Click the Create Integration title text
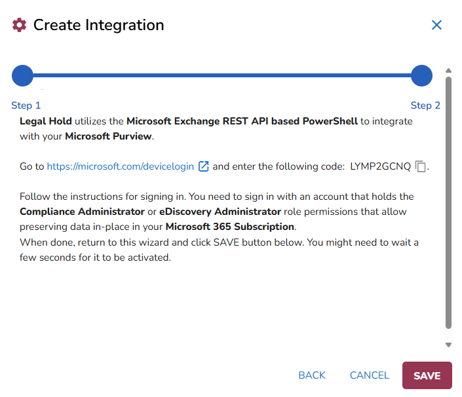The image size is (462, 397). (x=98, y=26)
